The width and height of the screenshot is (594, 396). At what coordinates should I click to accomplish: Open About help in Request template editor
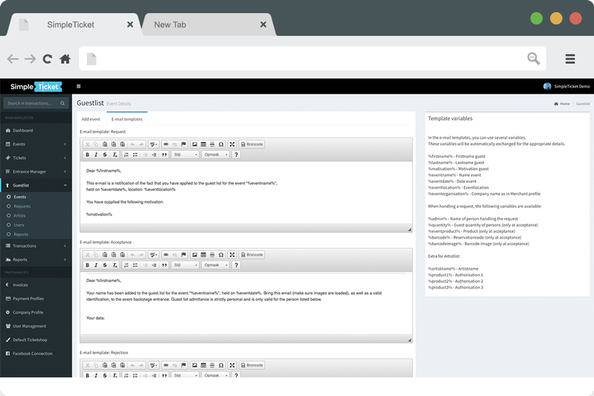click(236, 155)
